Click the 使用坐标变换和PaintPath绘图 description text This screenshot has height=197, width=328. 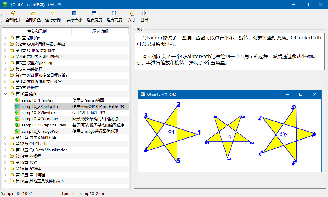click(99, 106)
